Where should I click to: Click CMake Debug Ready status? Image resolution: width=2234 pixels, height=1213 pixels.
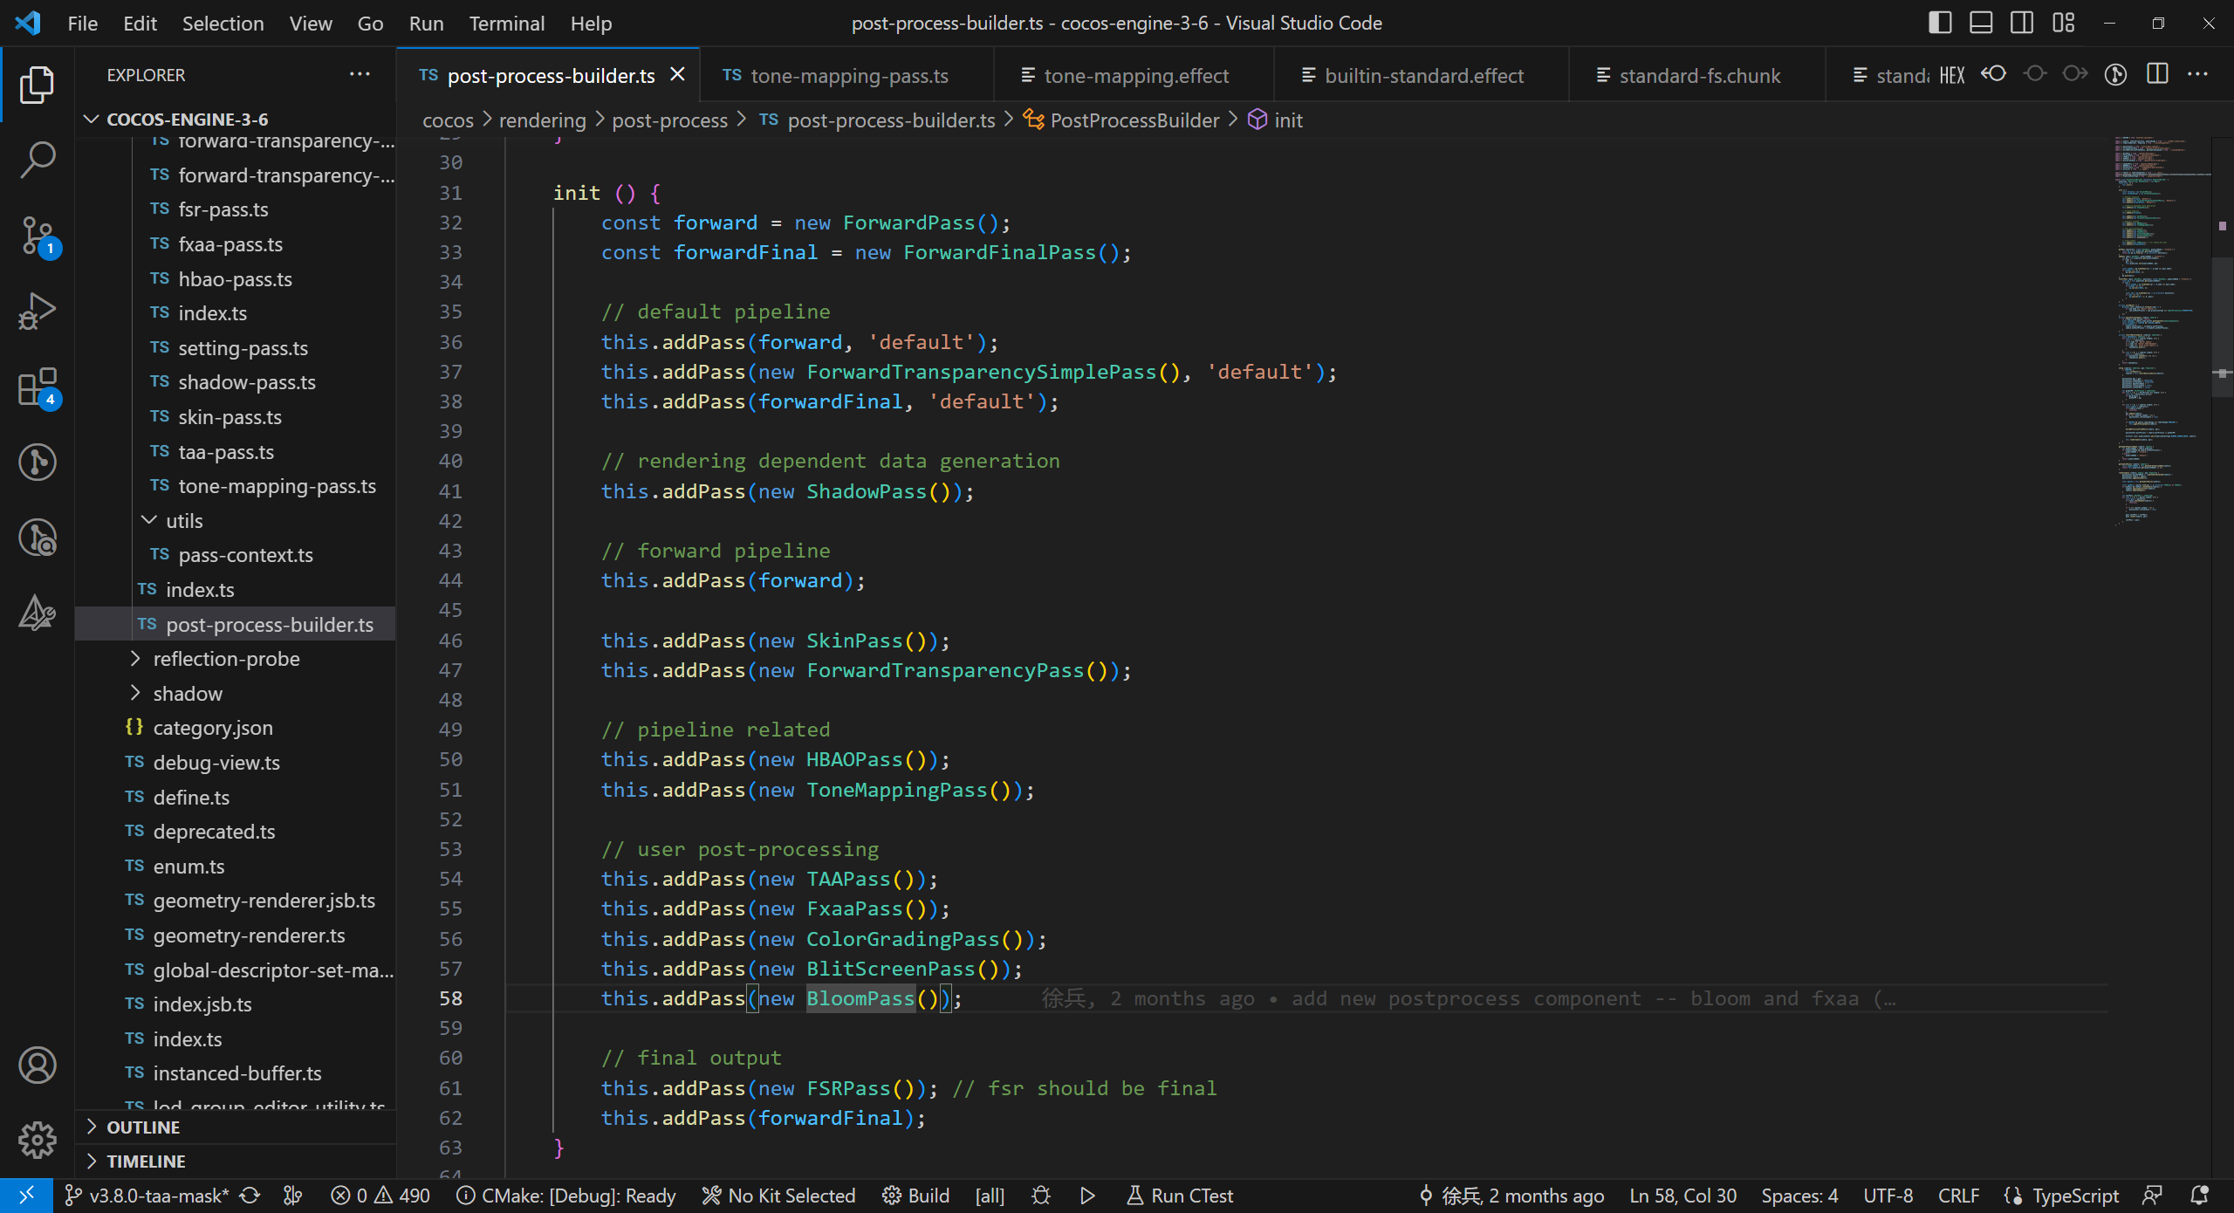[566, 1196]
